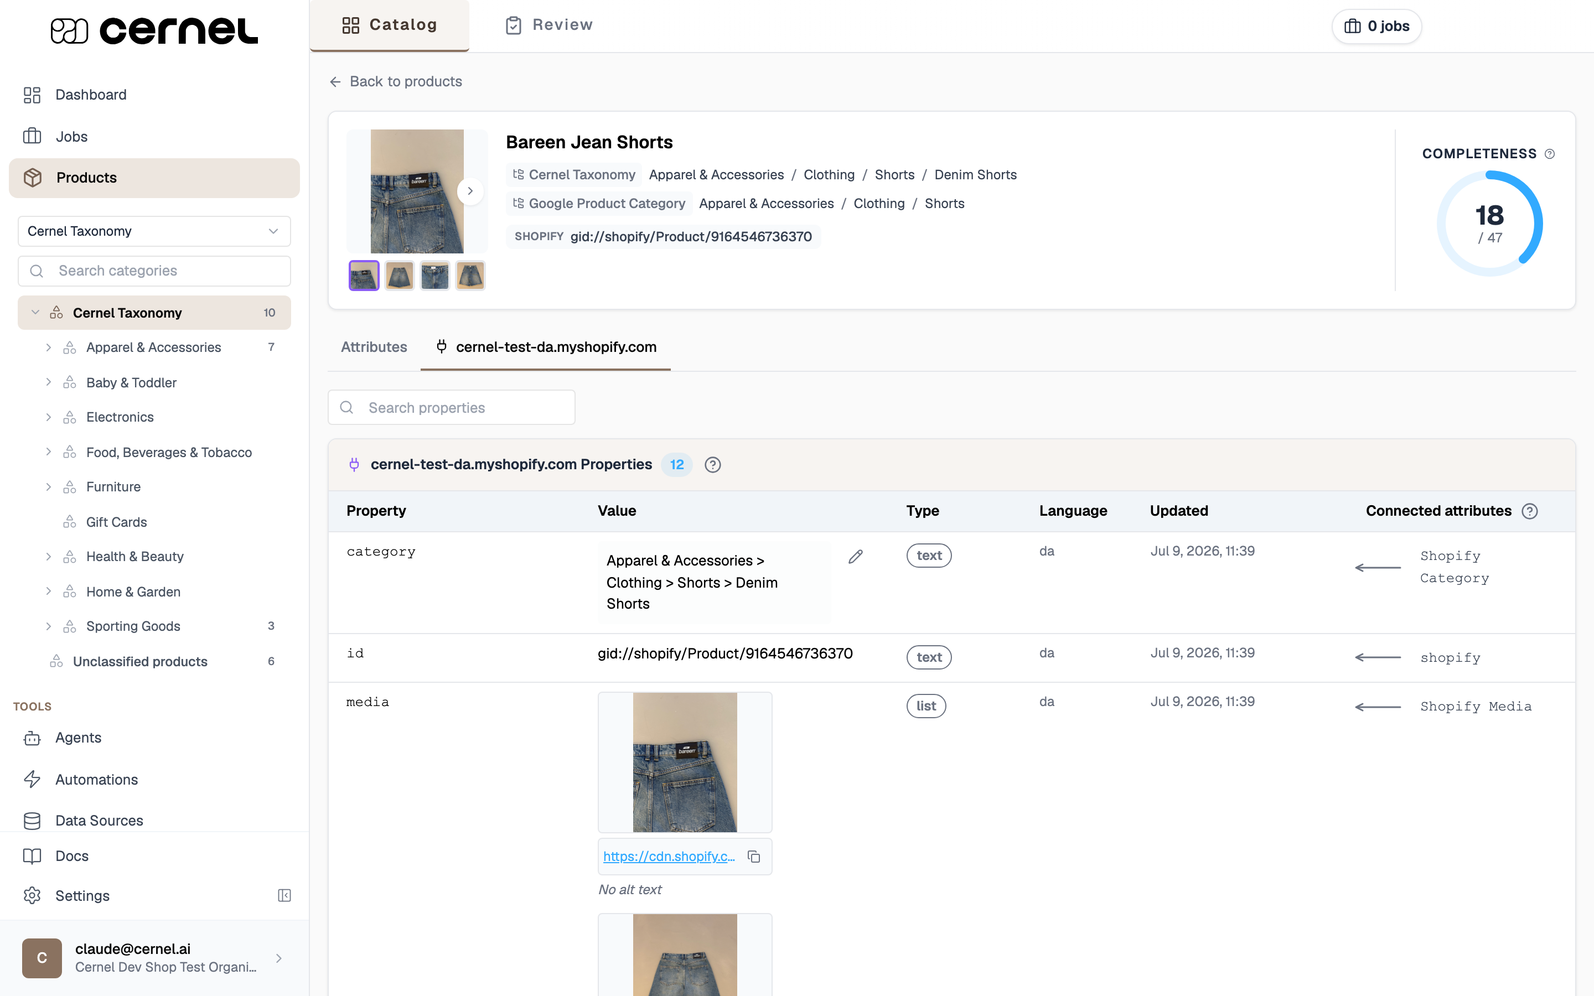Copy the media URL with copy icon
Viewport: 1594px width, 996px height.
(754, 857)
